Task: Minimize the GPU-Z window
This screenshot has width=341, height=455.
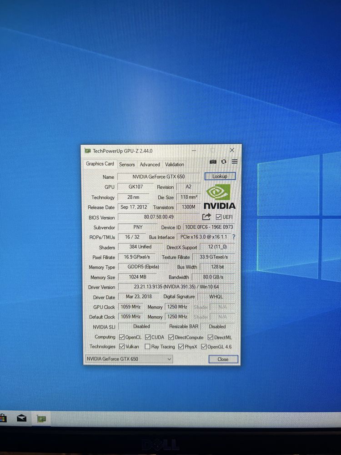Action: click(x=194, y=150)
